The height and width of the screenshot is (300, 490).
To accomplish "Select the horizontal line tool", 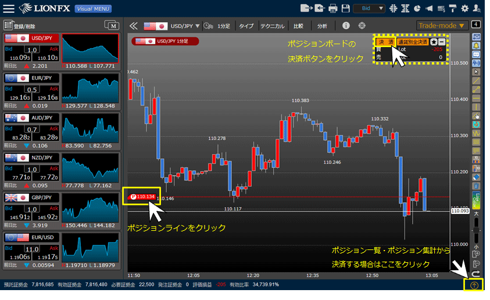I will click(476, 98).
